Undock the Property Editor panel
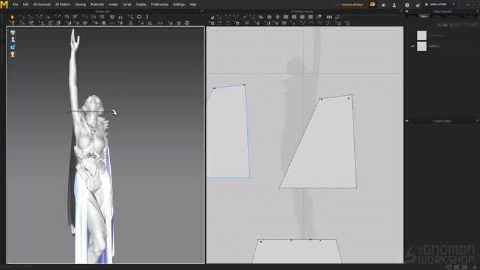The image size is (480, 270). 476,121
